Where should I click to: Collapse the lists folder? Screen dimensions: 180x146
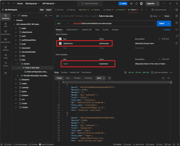pyautogui.click(x=16, y=60)
